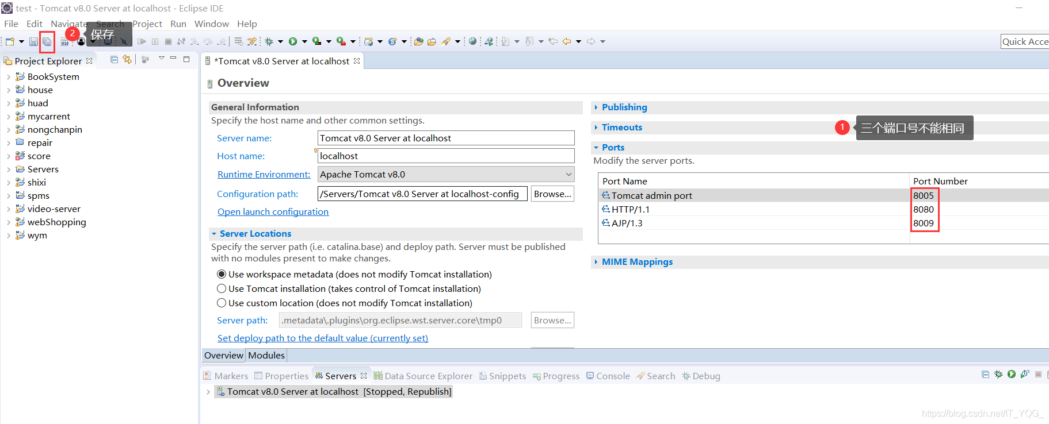Click into the Host name field
The width and height of the screenshot is (1049, 424).
(x=446, y=156)
